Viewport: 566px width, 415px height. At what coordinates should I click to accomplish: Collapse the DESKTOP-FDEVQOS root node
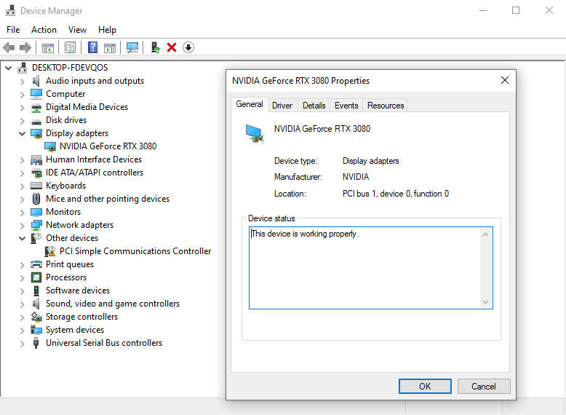8,68
